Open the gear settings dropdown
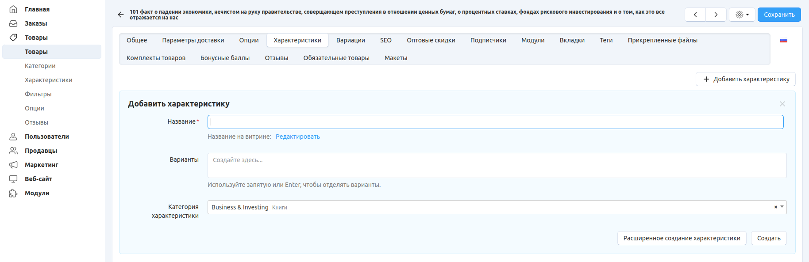This screenshot has width=809, height=262. pyautogui.click(x=742, y=15)
